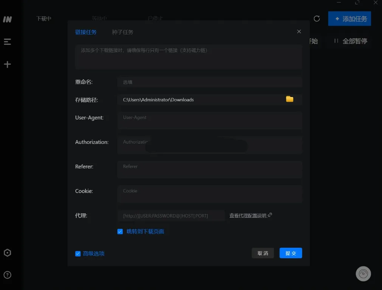Image resolution: width=382 pixels, height=290 pixels.
Task: Open settings via the gear icon
Action: coord(7,253)
